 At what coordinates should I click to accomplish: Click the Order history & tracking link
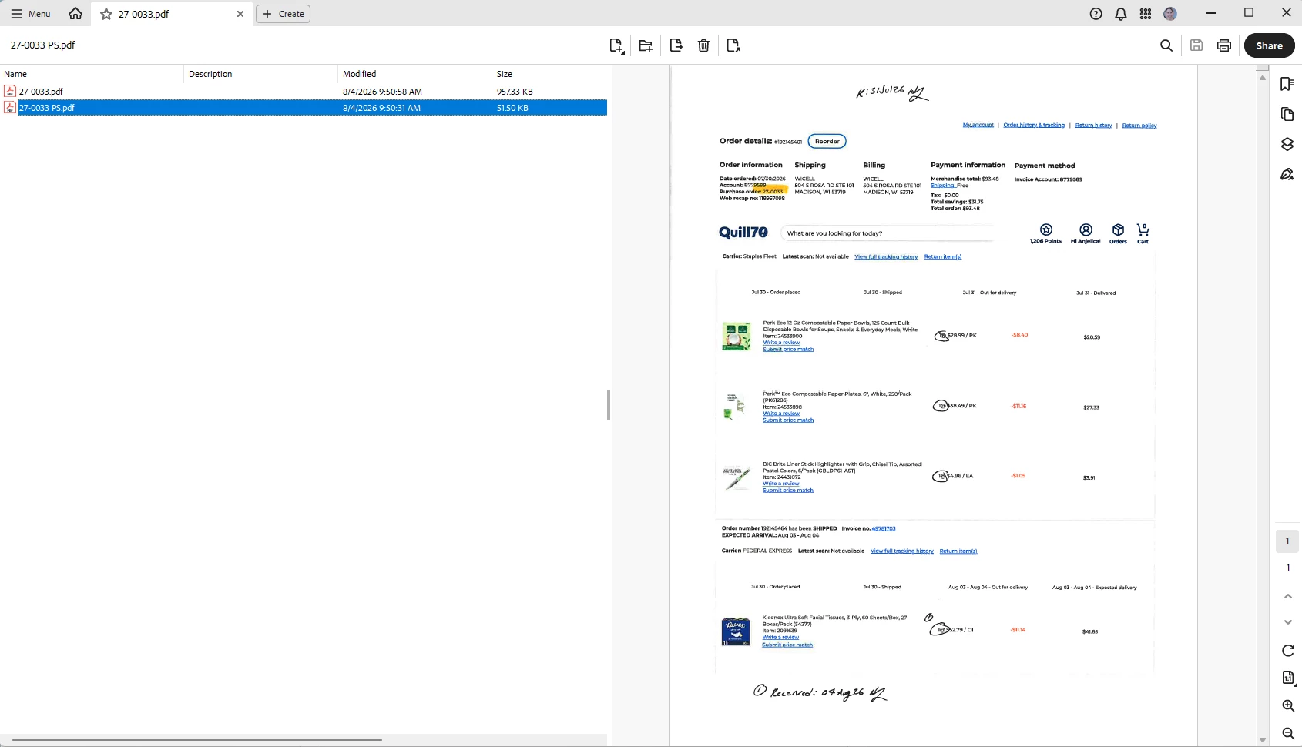point(1034,125)
